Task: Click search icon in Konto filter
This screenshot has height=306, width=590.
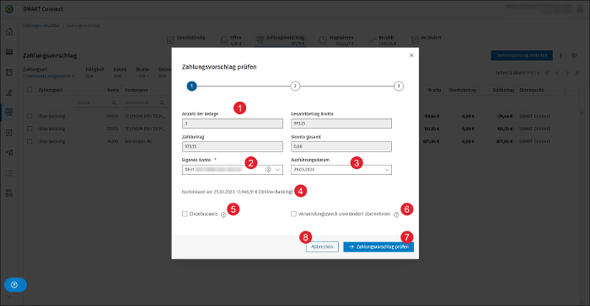Action: pos(114,103)
